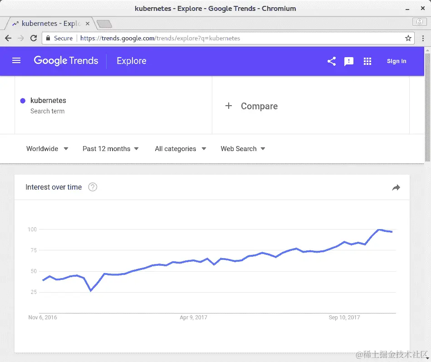This screenshot has width=431, height=362.
Task: Select the kubernetes - Explore browser tab
Action: (50, 24)
